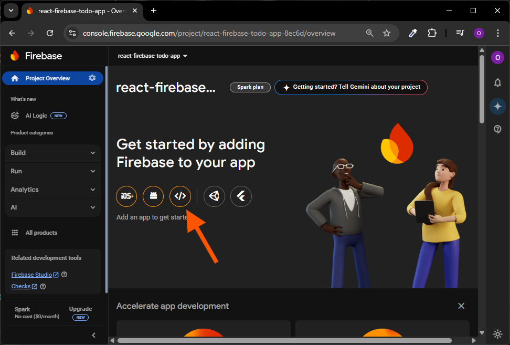Click the horizontal scrollbar thumb
This screenshot has height=345, width=510.
click(x=284, y=340)
